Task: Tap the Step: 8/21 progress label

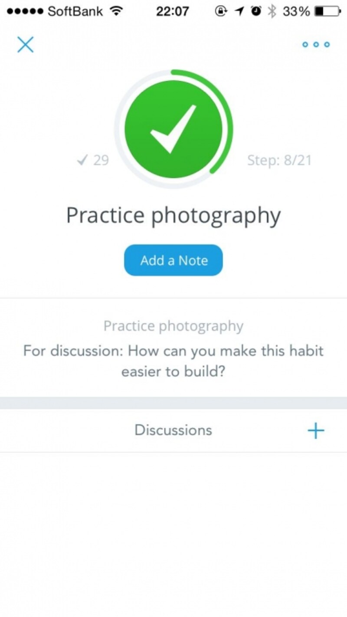Action: click(279, 160)
